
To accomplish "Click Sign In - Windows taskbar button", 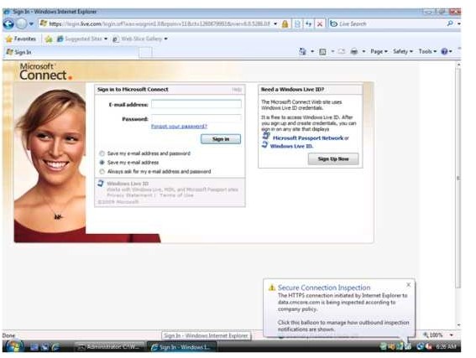I will point(181,347).
